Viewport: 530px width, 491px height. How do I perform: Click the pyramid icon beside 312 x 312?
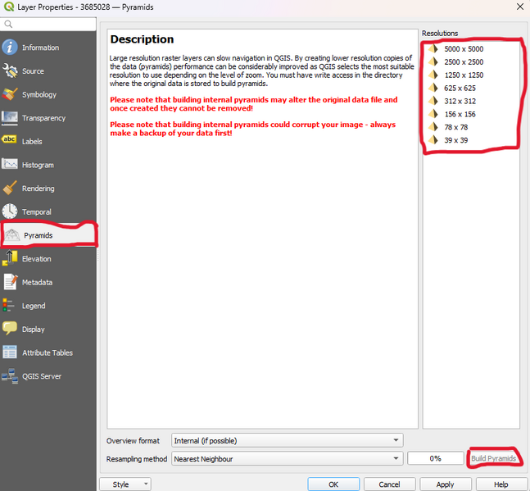[433, 101]
